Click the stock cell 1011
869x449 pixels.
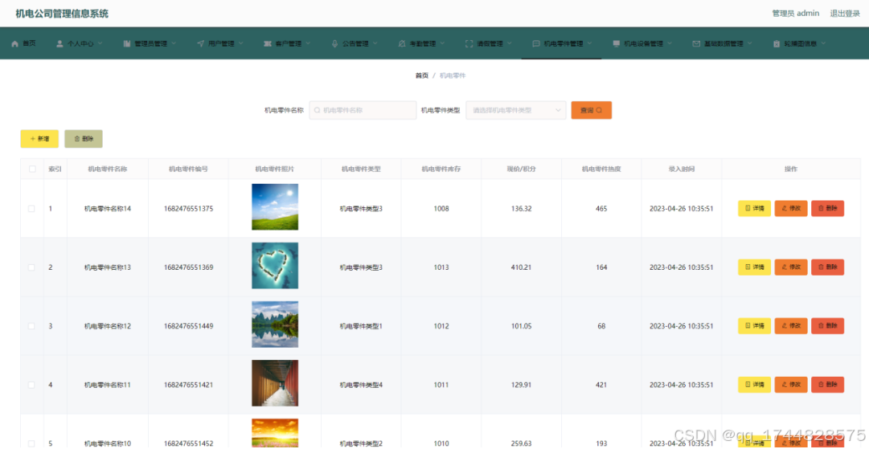[441, 385]
